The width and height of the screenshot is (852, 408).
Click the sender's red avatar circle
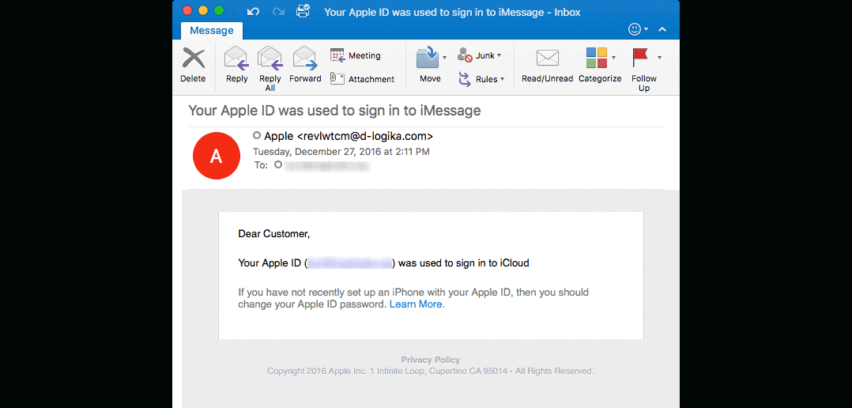click(x=216, y=156)
